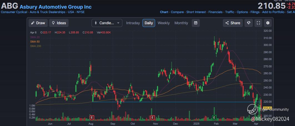295x126 pixels.
Task: Open the Financials tab
Action: 215,12
